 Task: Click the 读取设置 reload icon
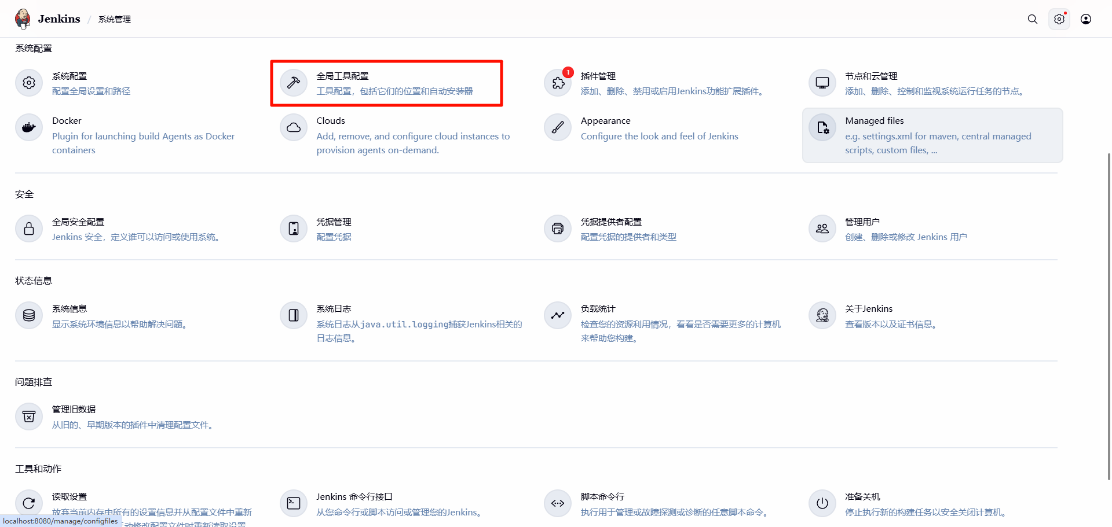(x=29, y=503)
